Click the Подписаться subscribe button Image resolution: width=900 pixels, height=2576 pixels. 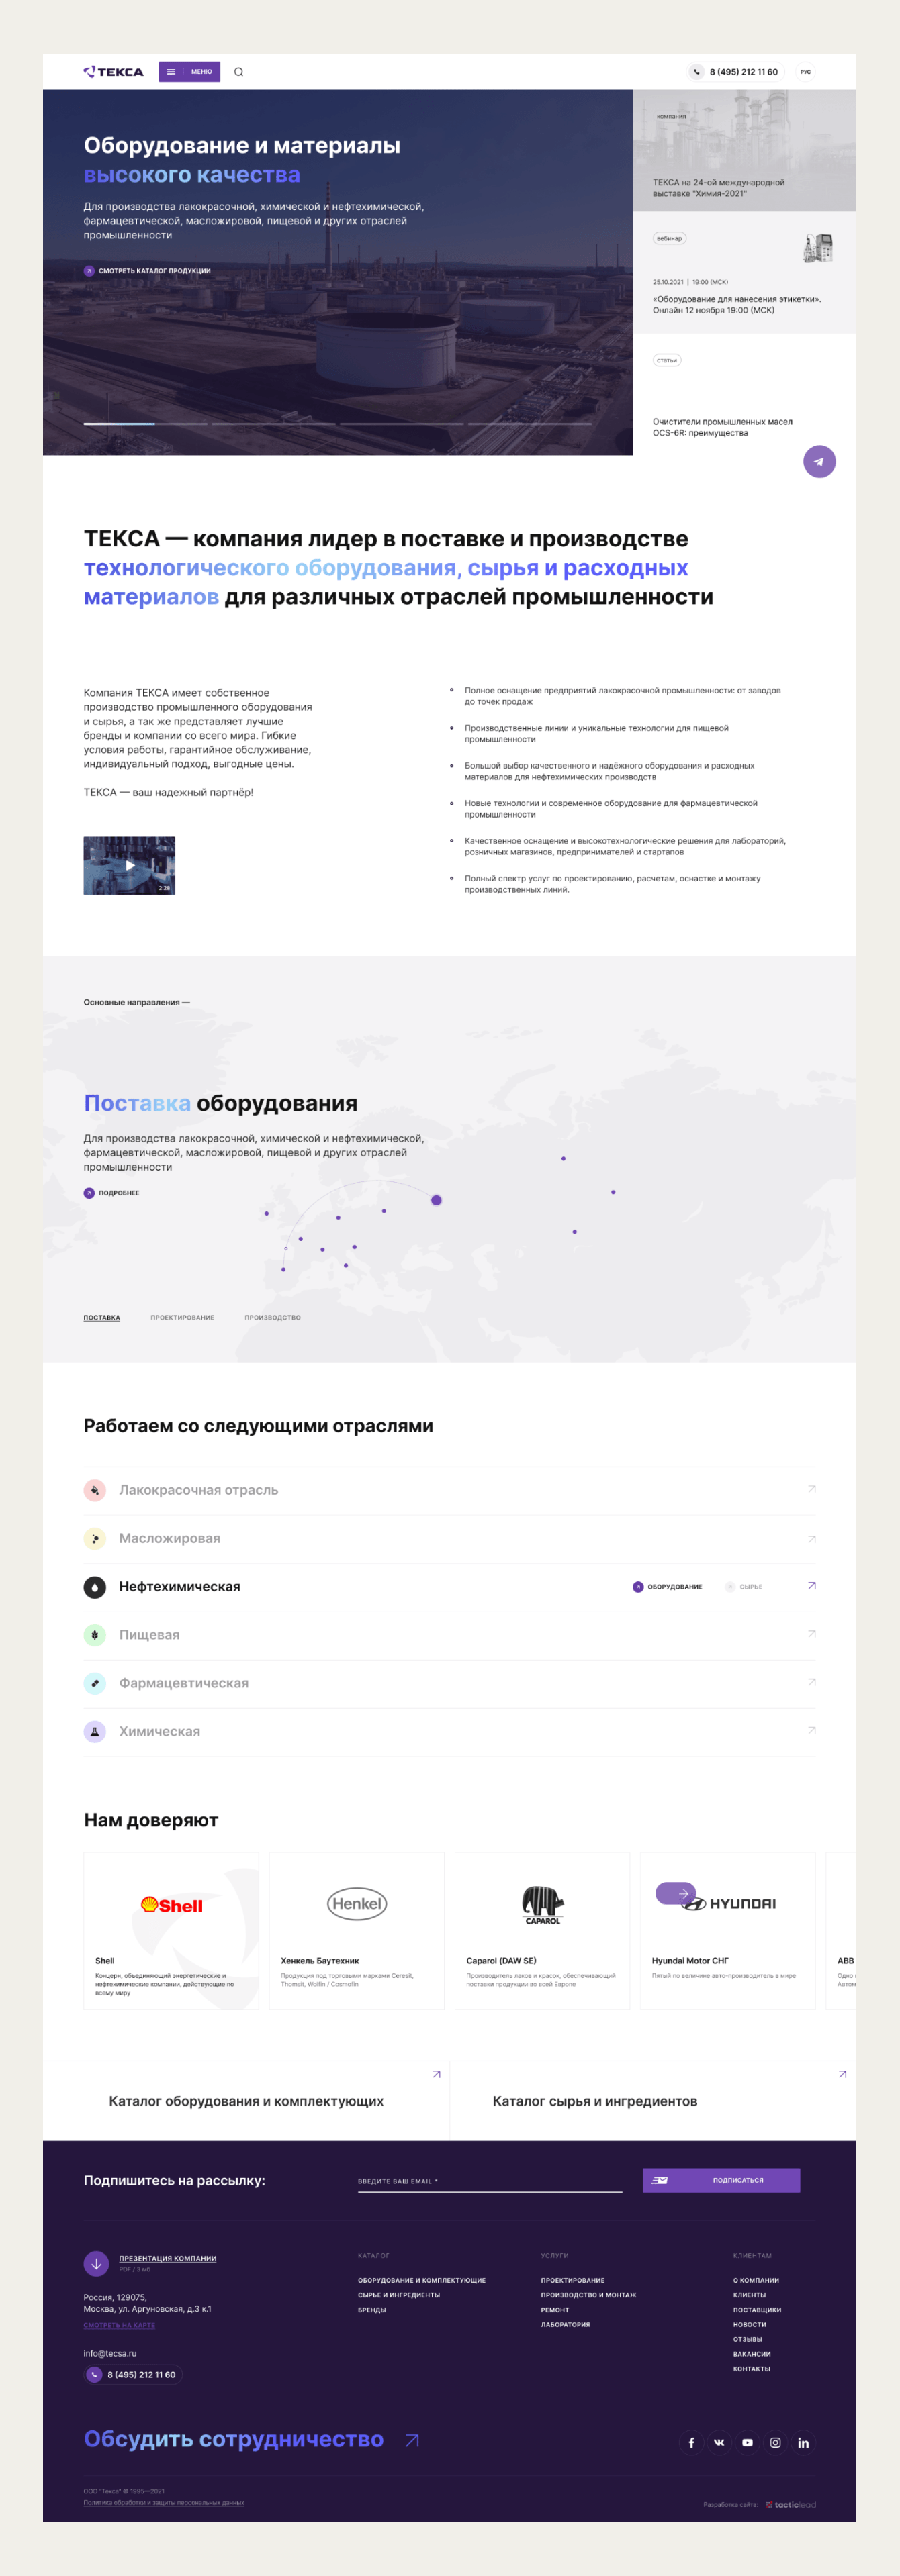tap(721, 2180)
